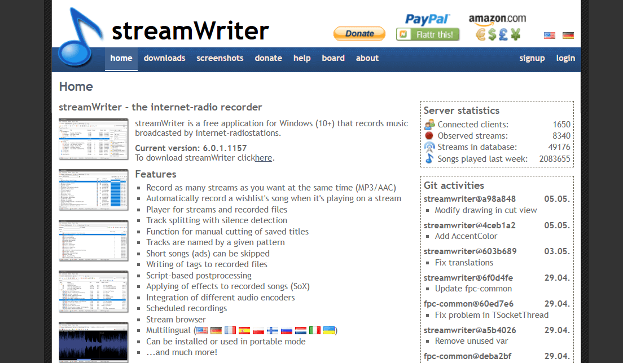The width and height of the screenshot is (623, 363).
Task: Open the first screenshot thumbnail beside the intro
Action: 94,140
